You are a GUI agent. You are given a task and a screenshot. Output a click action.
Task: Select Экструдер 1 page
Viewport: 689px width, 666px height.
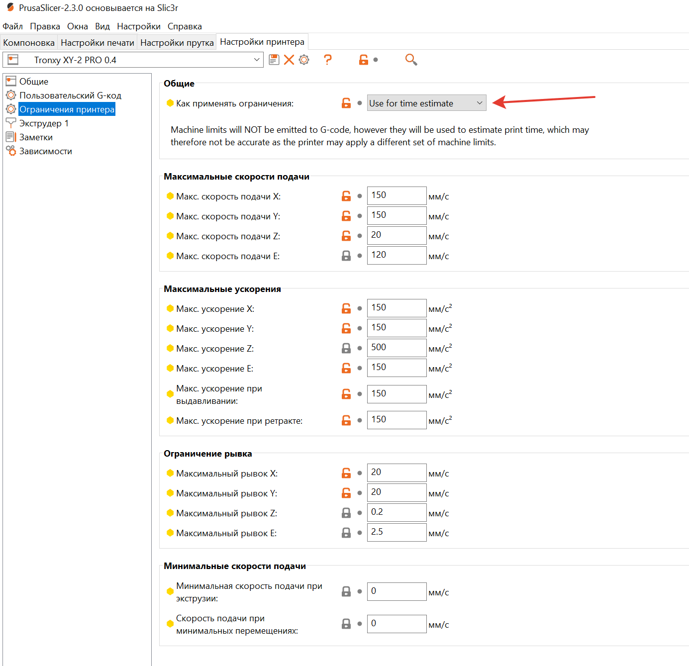pos(44,123)
